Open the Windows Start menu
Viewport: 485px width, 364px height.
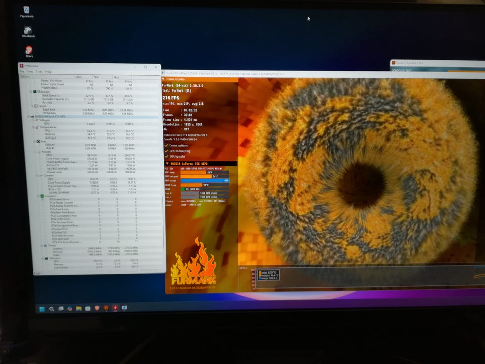tap(42, 309)
